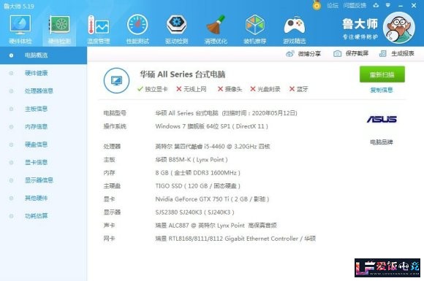Open the 论坛 forum link
The image size is (424, 281).
[x=333, y=5]
